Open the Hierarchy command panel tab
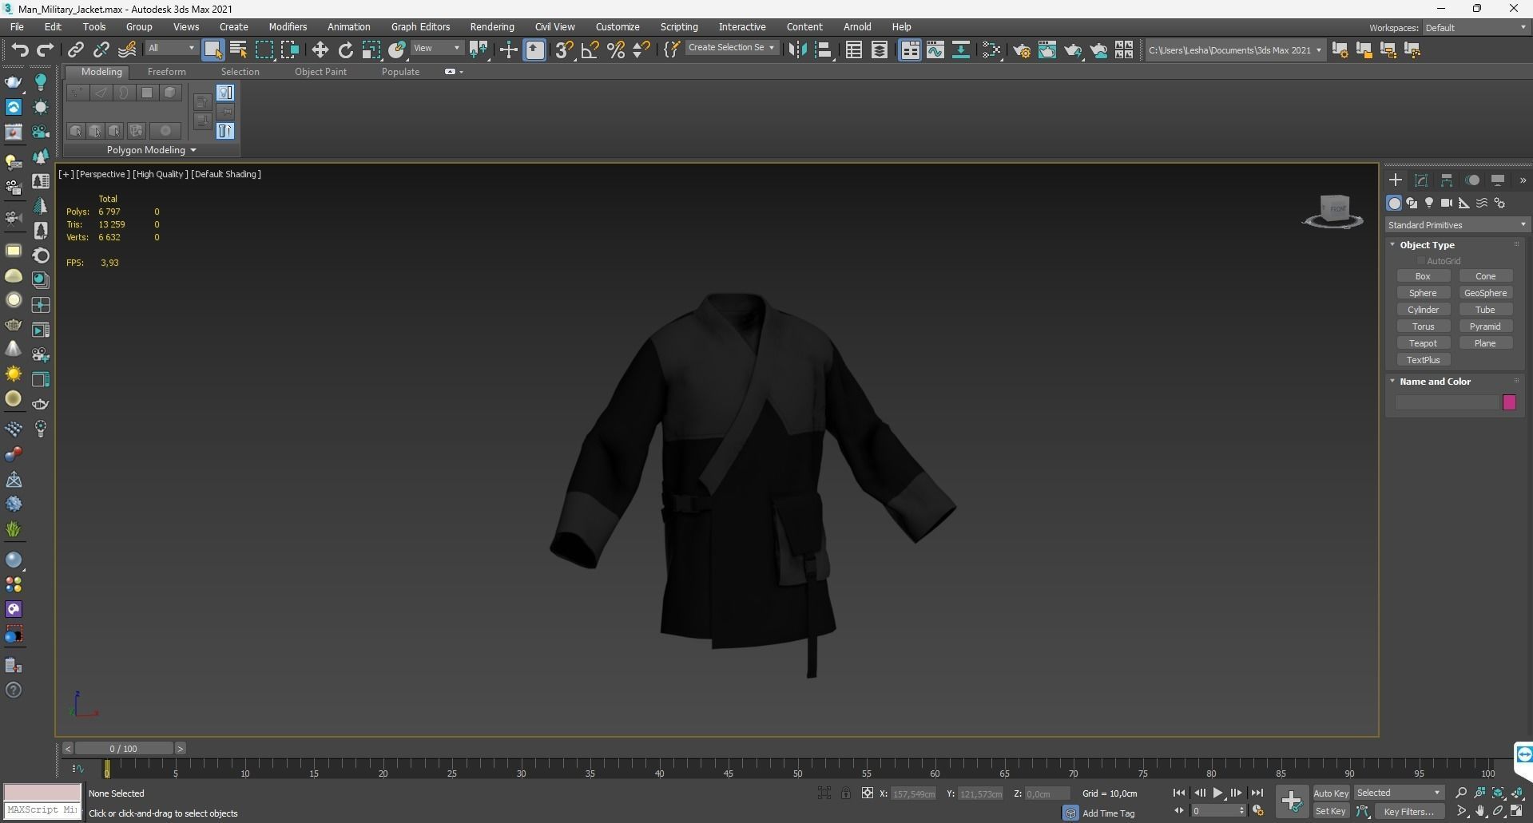Image resolution: width=1533 pixels, height=823 pixels. (x=1447, y=180)
